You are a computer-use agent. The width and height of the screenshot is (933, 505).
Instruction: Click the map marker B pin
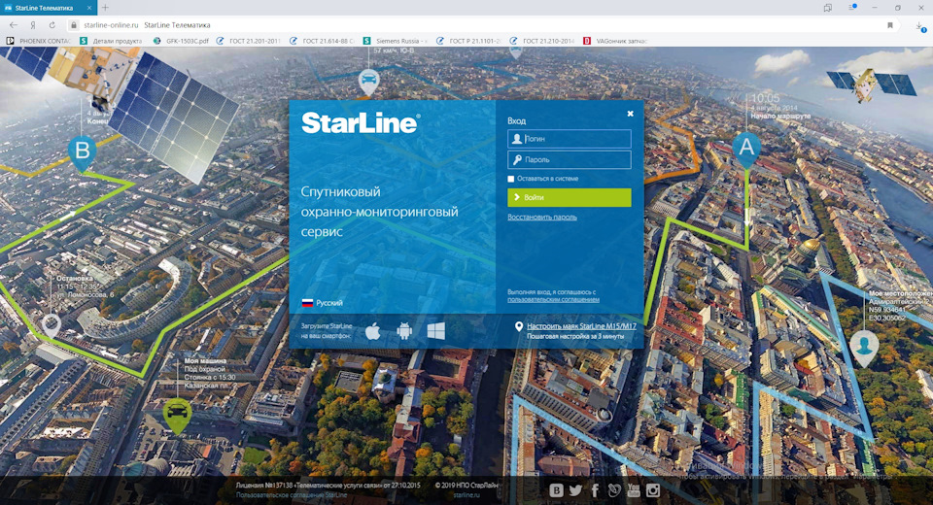[82, 152]
